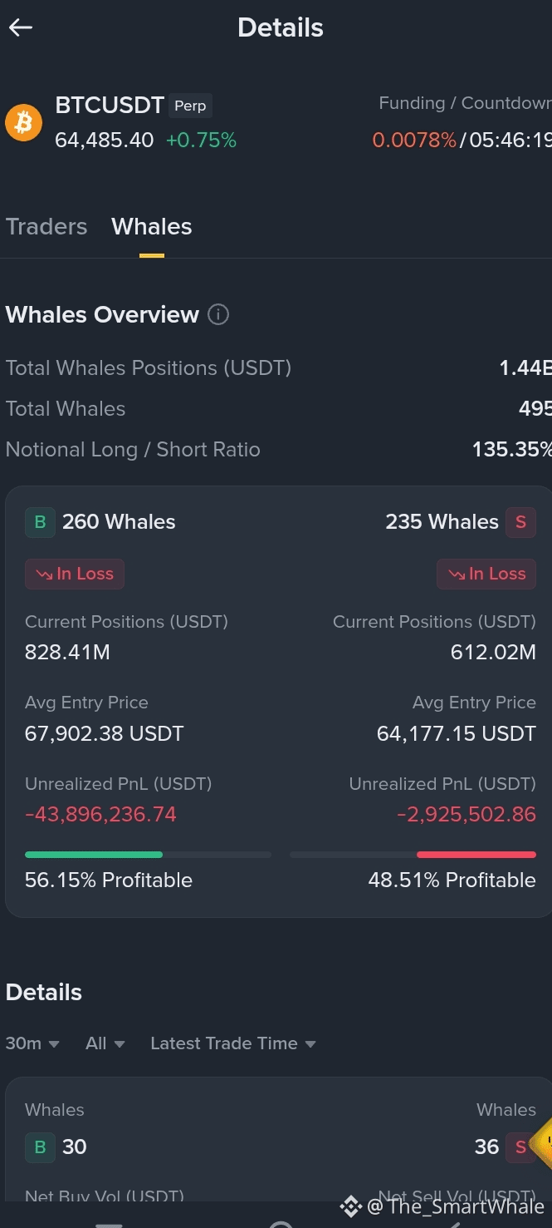Viewport: 552px width, 1228px height.
Task: Open the Latest Trade Time sort dropdown
Action: 233,1043
